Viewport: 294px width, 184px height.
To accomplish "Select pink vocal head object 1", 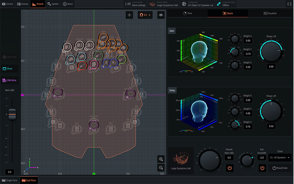I will pos(94,65).
